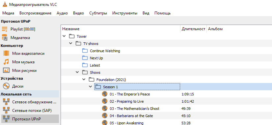Image resolution: width=272 pixels, height=125 pixels.
Task: Select episode 05 - Upon Awakening
Action: [x=126, y=123]
